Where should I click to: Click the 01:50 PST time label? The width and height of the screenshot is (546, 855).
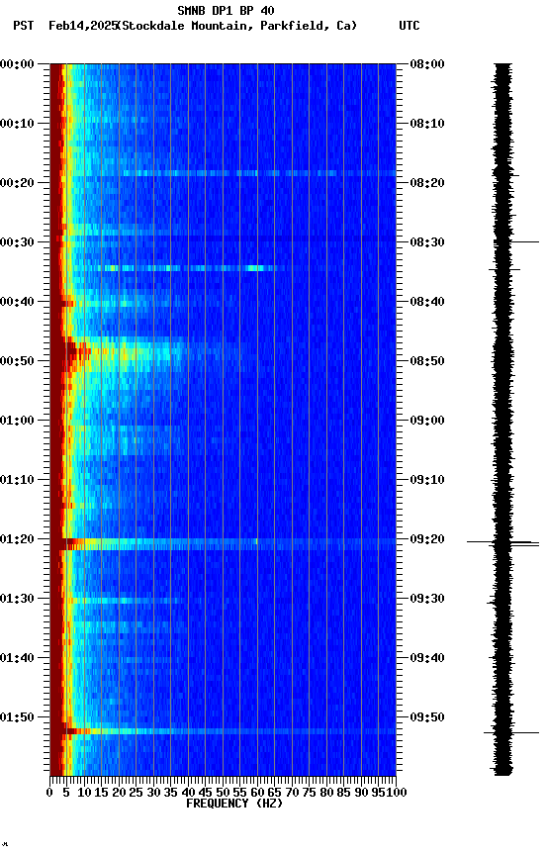[17, 717]
